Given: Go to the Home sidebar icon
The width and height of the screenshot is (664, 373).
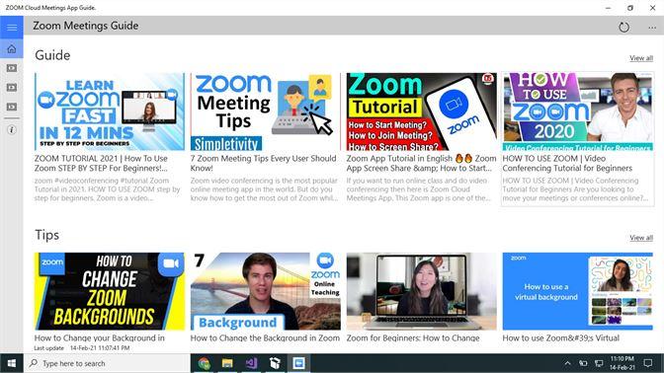Looking at the screenshot, I should click(x=12, y=48).
